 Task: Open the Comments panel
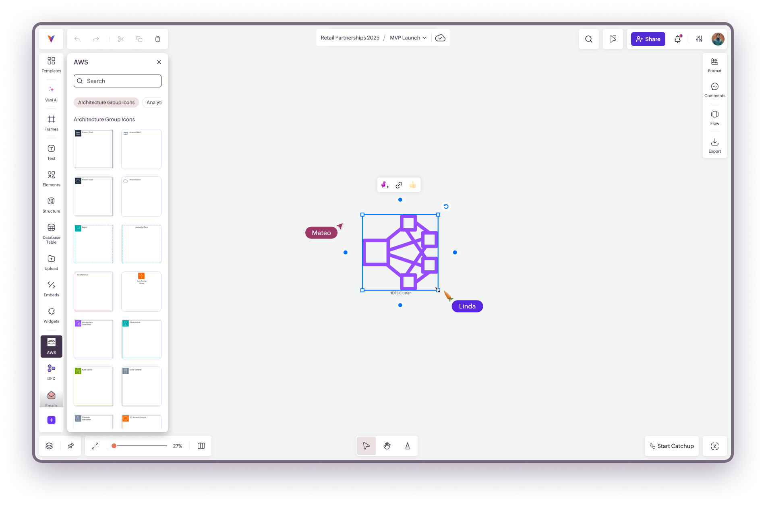(x=715, y=90)
